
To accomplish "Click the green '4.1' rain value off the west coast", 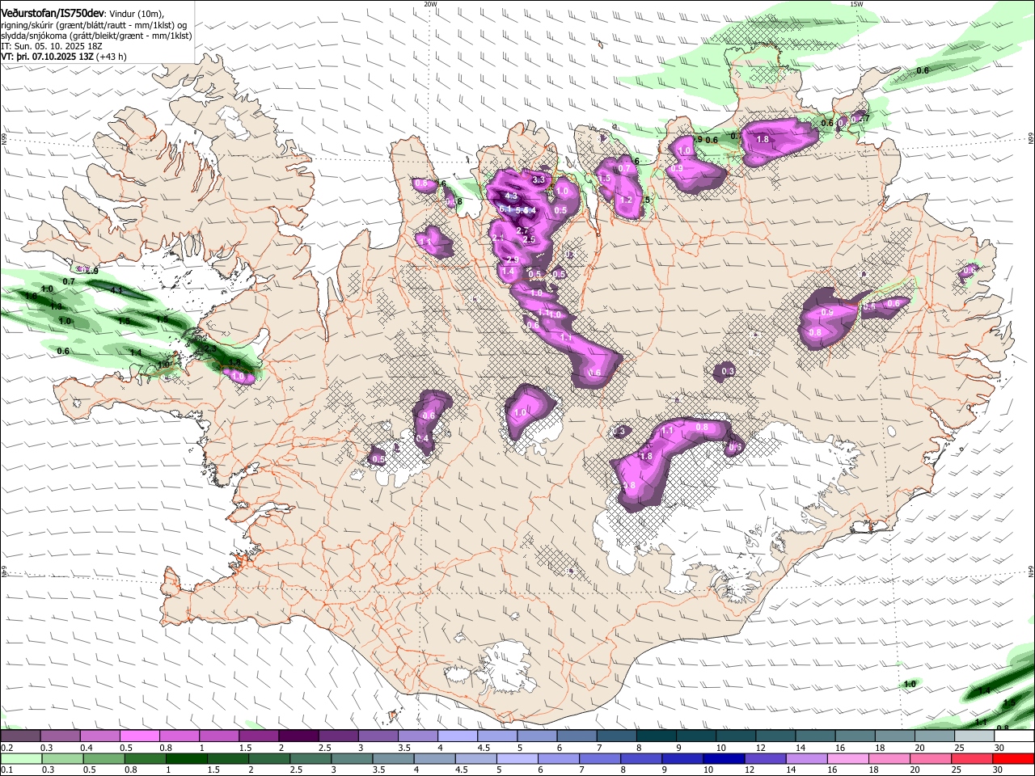I will click(116, 290).
